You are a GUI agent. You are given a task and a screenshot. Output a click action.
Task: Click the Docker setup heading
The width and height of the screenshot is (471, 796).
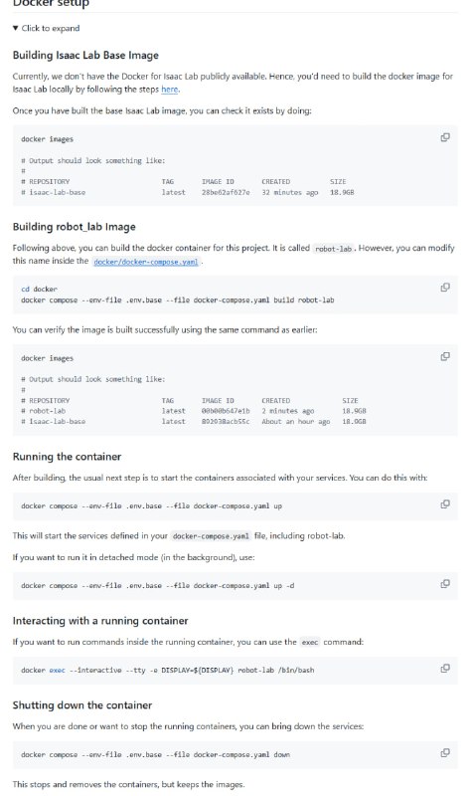pos(51,4)
